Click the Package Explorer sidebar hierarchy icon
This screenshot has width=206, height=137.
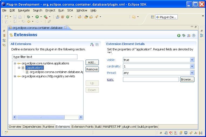4,36
